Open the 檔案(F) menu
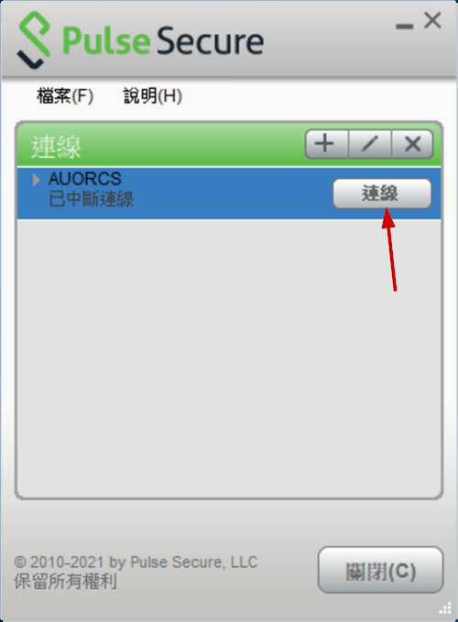 pos(65,95)
